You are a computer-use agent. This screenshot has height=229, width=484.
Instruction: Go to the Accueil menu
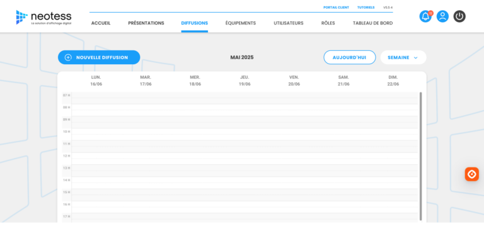tap(101, 23)
